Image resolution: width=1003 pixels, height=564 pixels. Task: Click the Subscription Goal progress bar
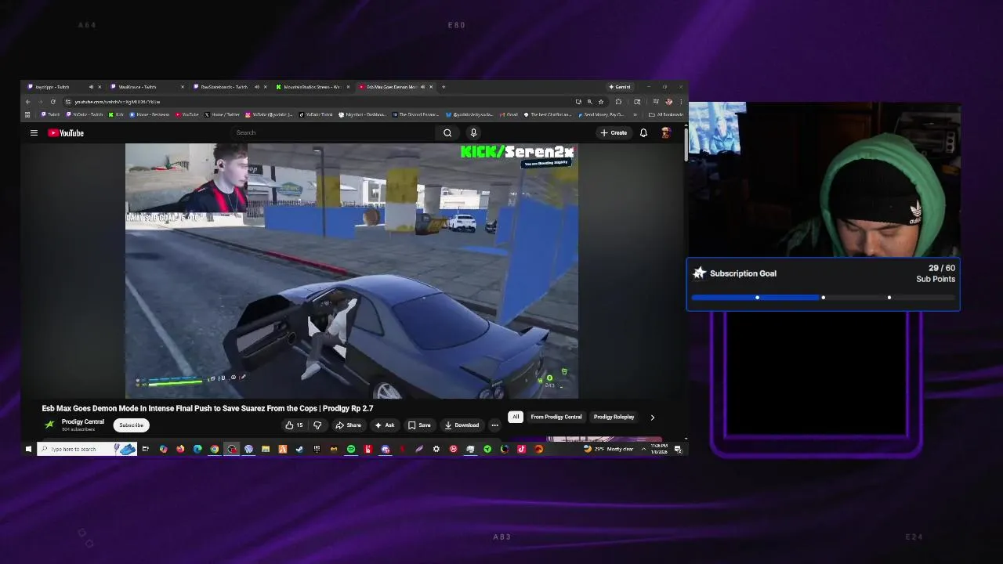coord(823,298)
